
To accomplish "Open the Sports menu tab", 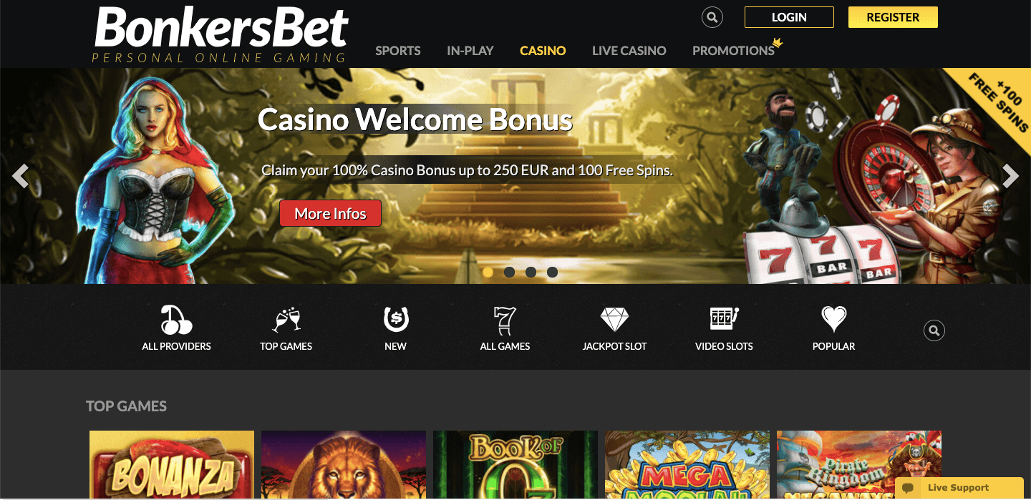I will coord(398,51).
